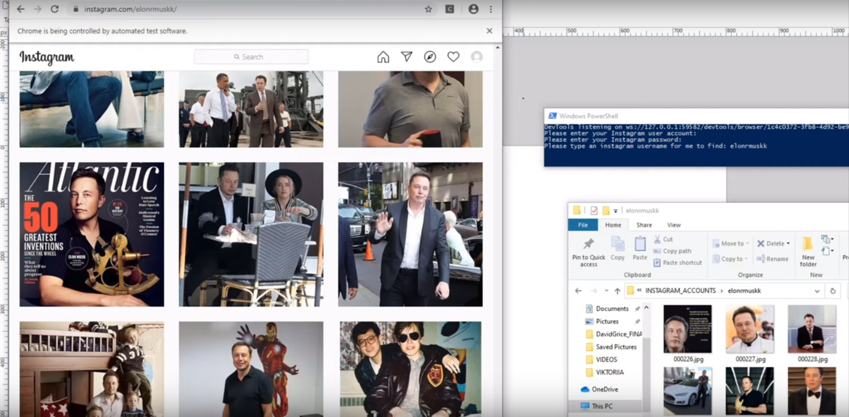The height and width of the screenshot is (417, 849).
Task: Open Instagram activity heart icon
Action: point(453,57)
